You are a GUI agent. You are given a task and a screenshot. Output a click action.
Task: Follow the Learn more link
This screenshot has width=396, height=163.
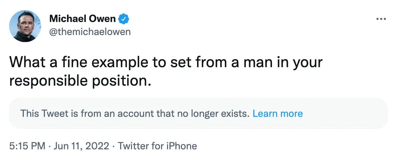277,113
